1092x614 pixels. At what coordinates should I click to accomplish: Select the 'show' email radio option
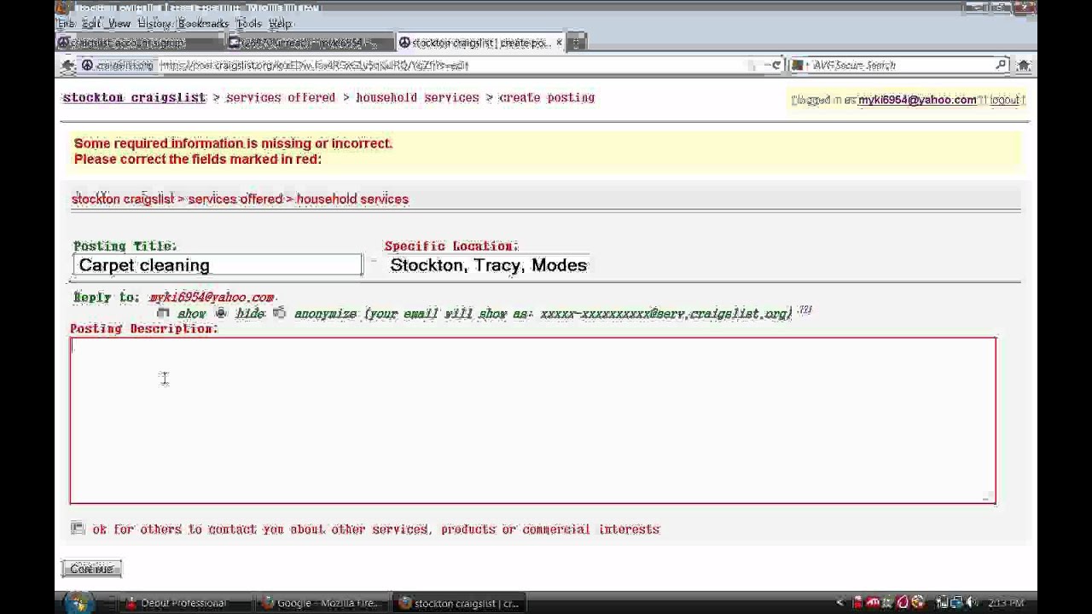click(x=163, y=314)
